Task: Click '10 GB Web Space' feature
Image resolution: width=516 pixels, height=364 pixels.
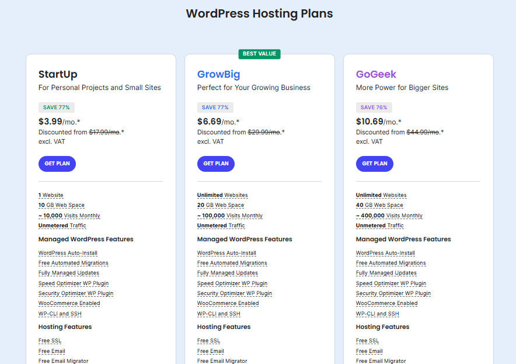Action: tap(61, 205)
